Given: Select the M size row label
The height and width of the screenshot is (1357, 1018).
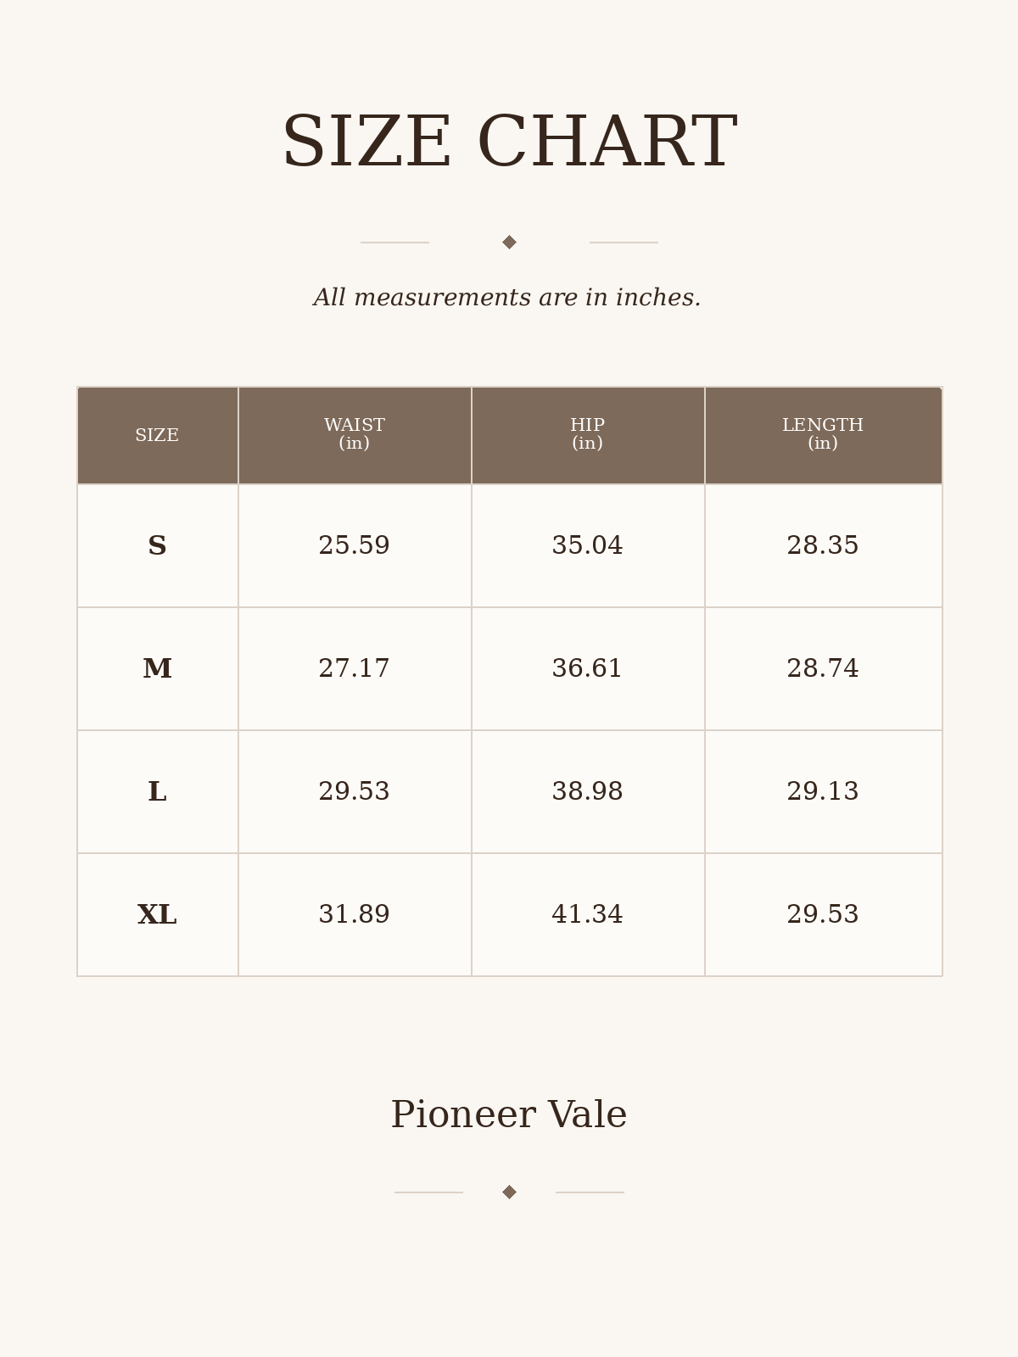Looking at the screenshot, I should click(157, 669).
